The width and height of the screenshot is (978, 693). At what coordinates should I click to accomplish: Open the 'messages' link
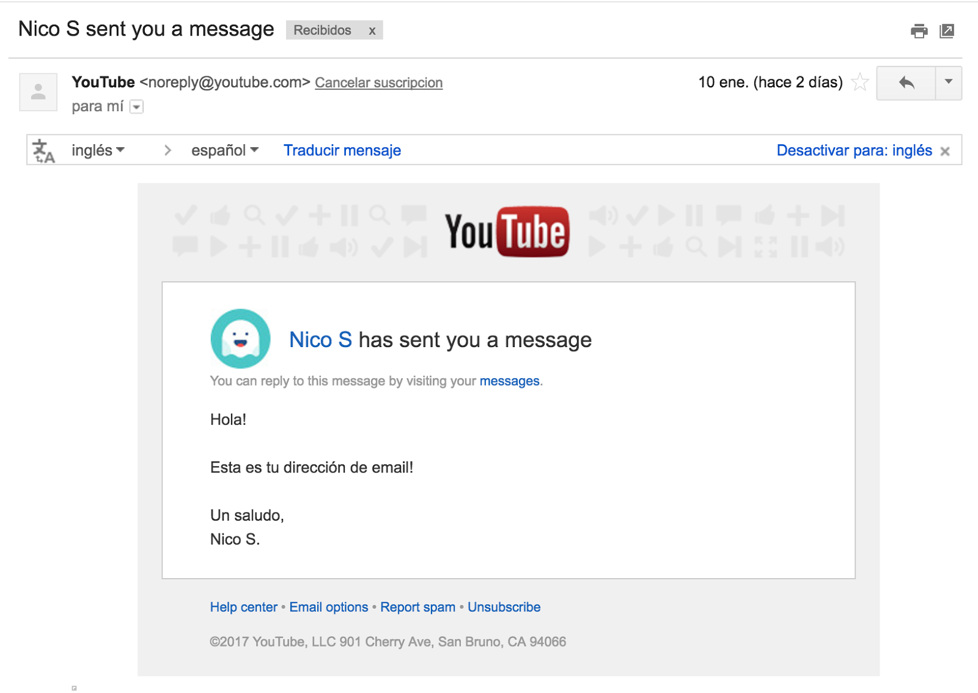(510, 381)
